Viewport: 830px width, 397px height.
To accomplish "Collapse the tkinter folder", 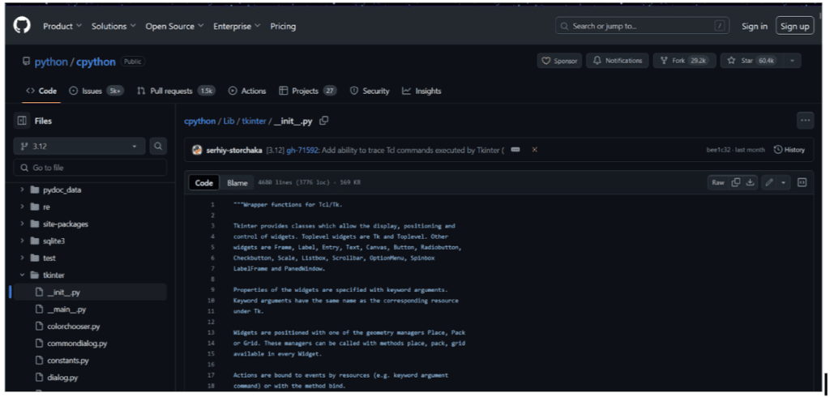I will pyautogui.click(x=23, y=275).
